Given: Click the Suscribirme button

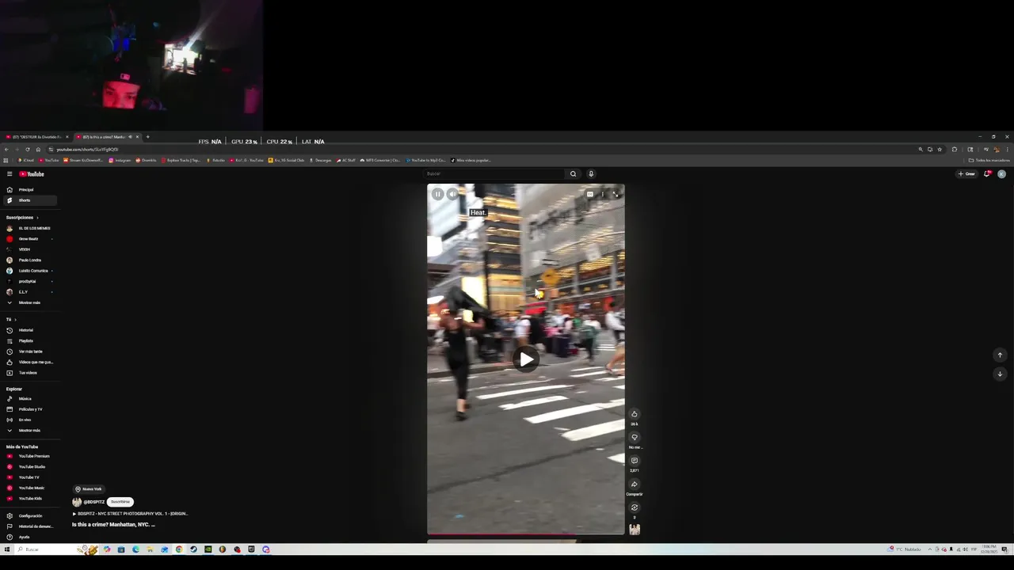Looking at the screenshot, I should (x=120, y=502).
